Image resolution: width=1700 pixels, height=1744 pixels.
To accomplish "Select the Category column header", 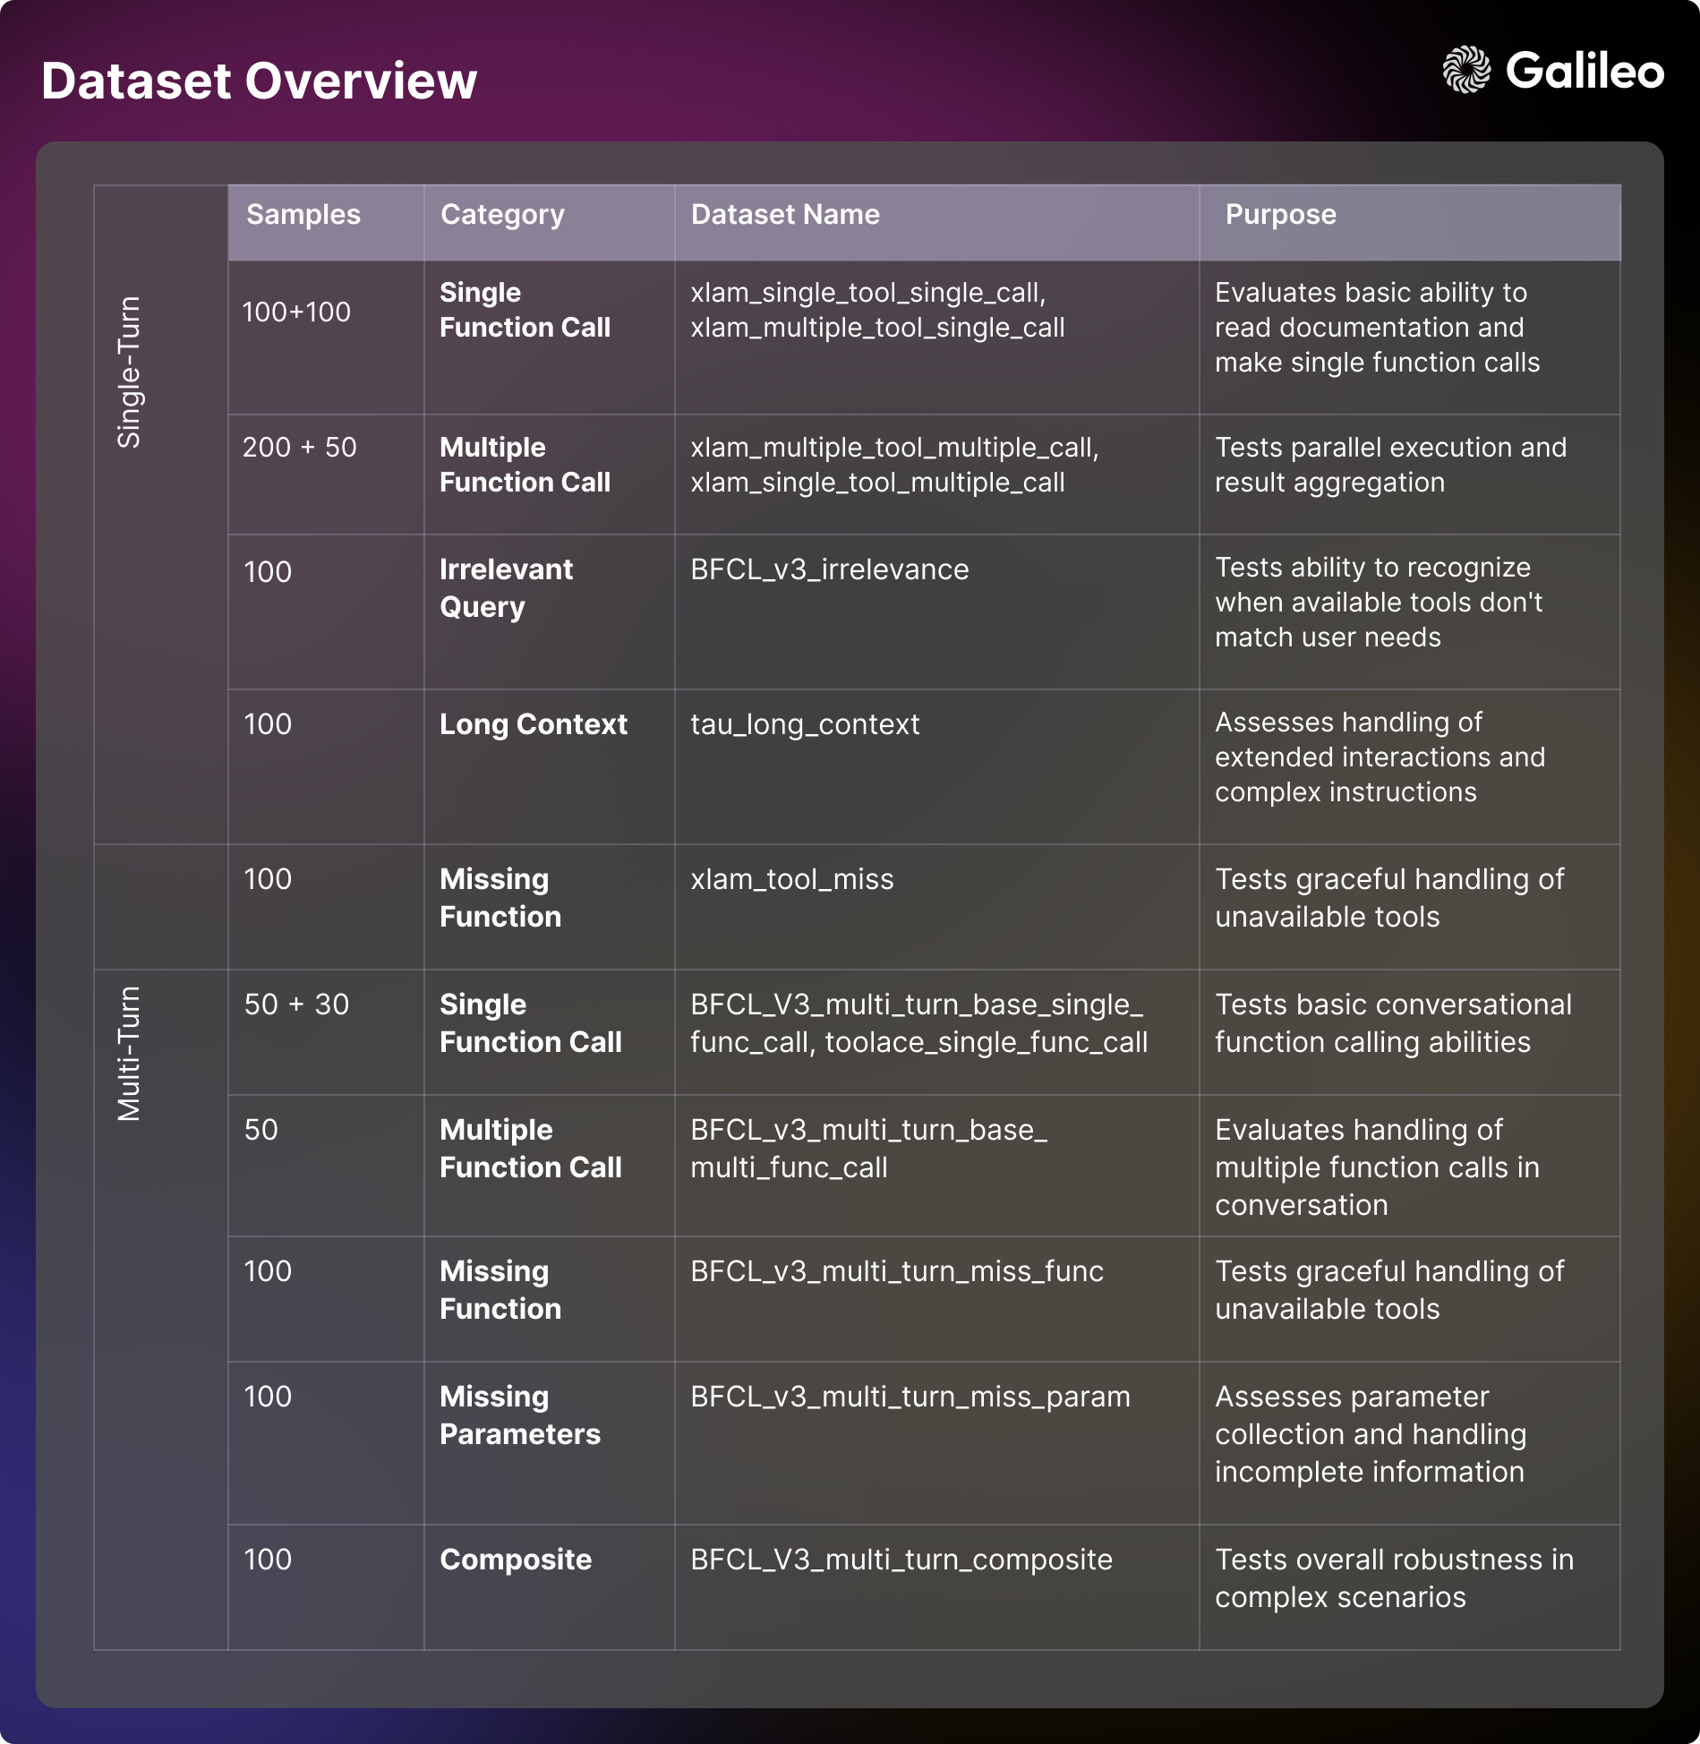I will point(502,215).
